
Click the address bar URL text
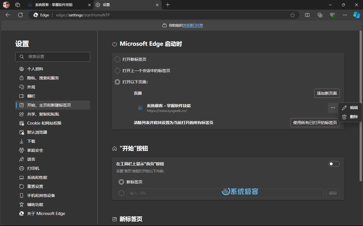[83, 15]
